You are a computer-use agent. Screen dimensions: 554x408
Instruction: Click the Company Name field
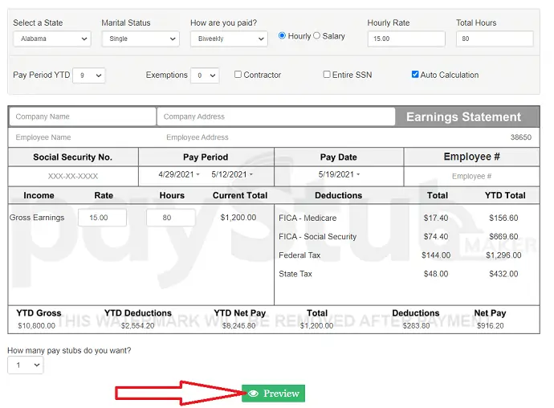pos(83,116)
